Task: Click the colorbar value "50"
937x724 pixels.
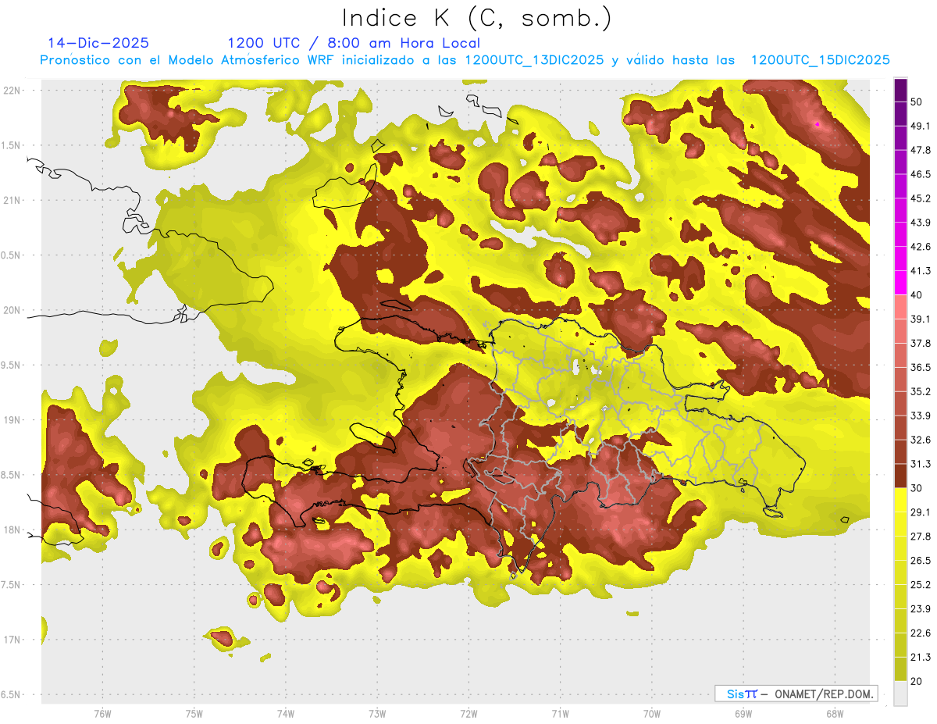Action: [x=917, y=102]
